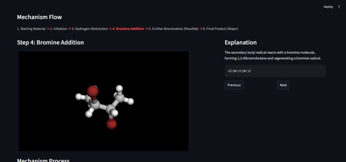Advance with the Next button
The image size is (346, 162).
coord(283,85)
